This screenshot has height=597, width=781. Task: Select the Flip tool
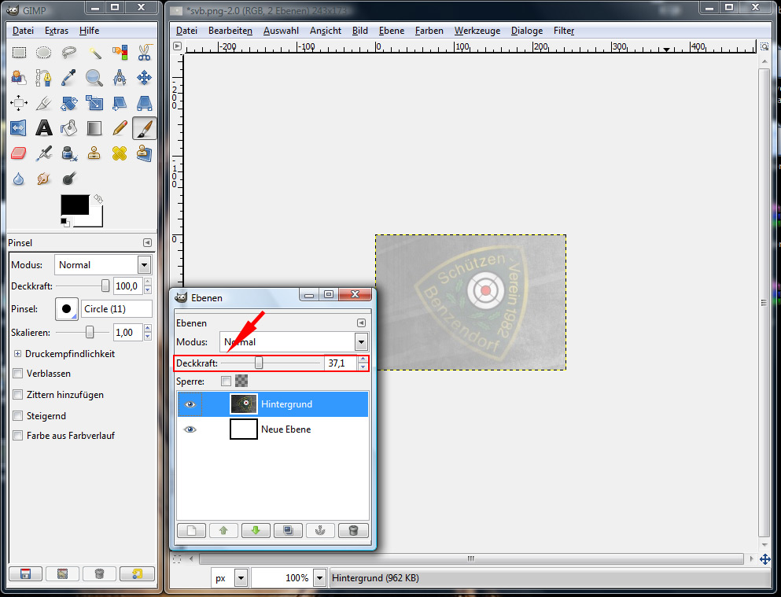pos(19,128)
